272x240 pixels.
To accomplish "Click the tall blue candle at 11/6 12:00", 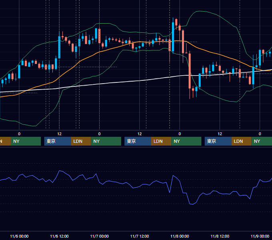I will [x=59, y=47].
